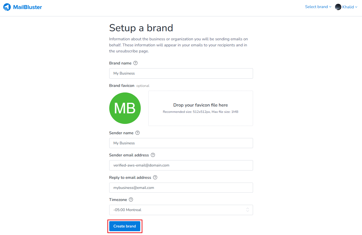Show the Timezone help tooltip icon
362x235 pixels.
[131, 199]
